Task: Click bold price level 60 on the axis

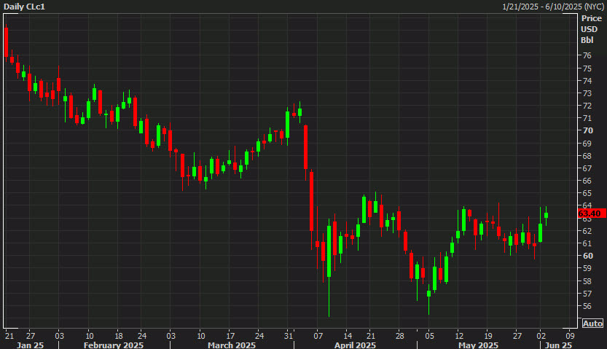Action: (587, 256)
